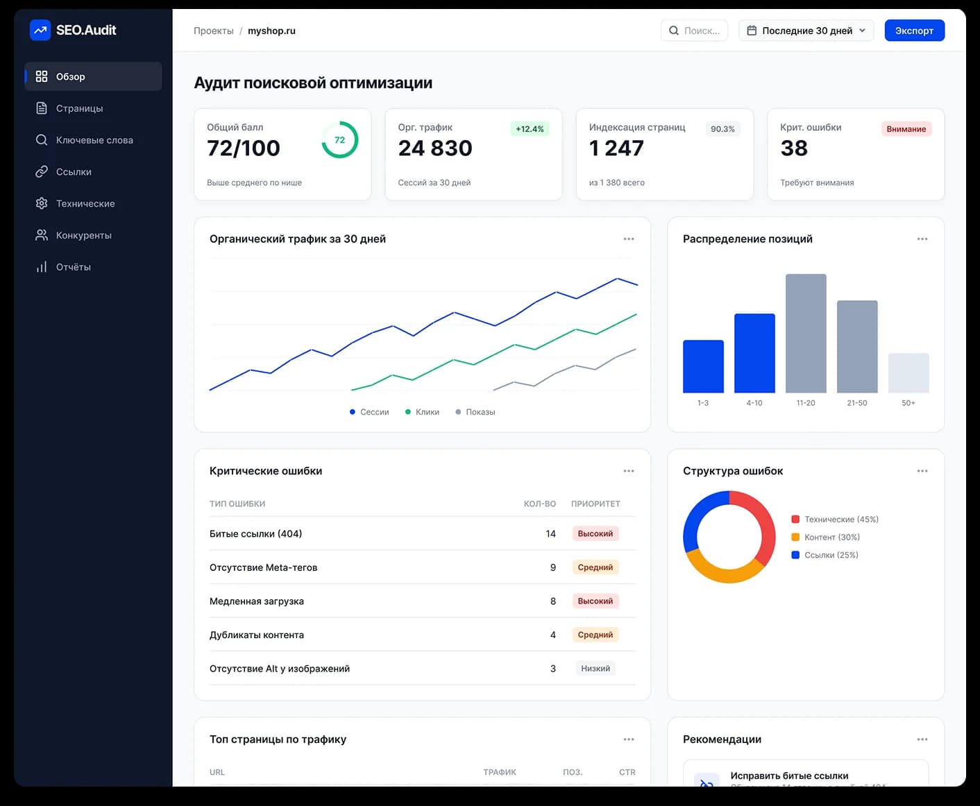The width and height of the screenshot is (980, 806).
Task: Click the blue Ссылки (25%) legend swatch
Action: pos(795,555)
